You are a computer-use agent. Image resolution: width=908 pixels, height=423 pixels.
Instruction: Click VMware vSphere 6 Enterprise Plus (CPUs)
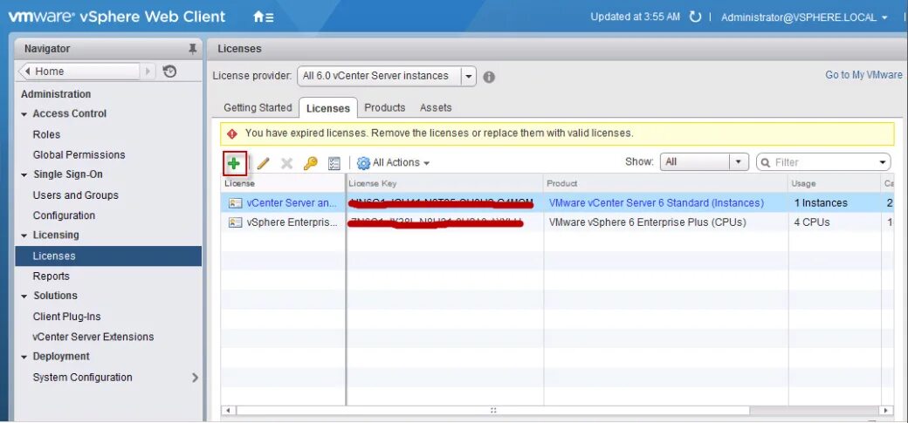[648, 222]
